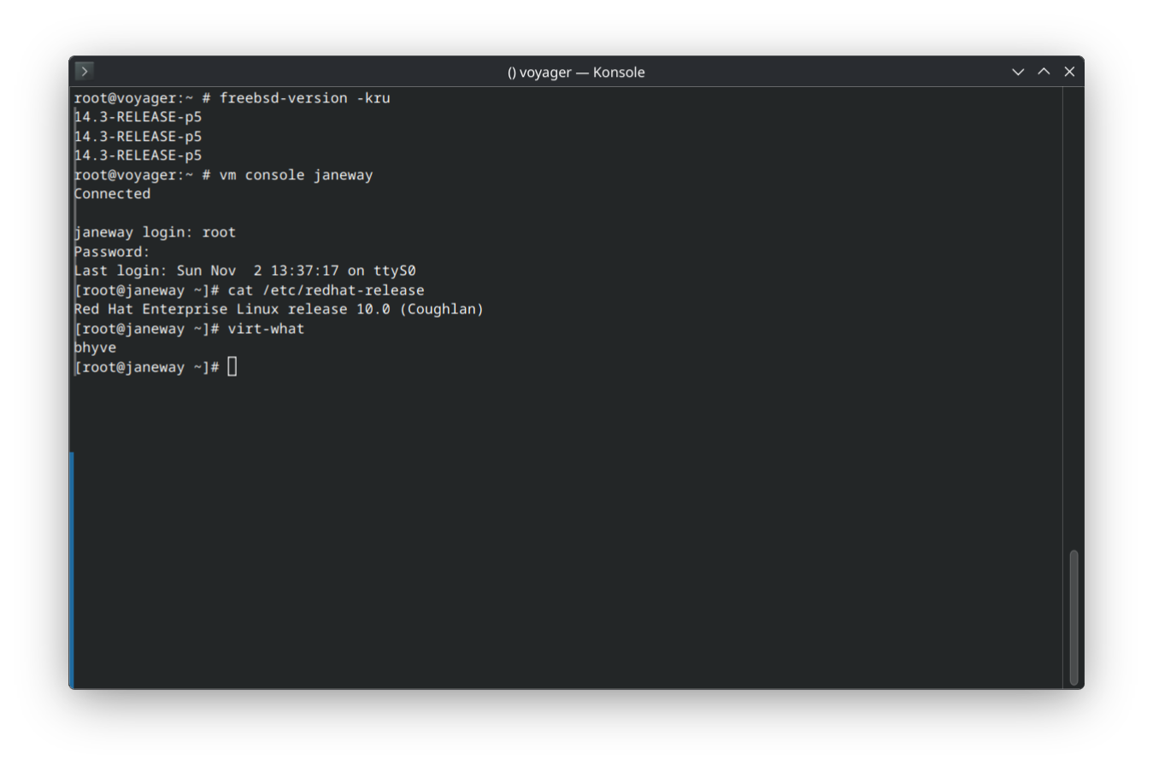
Task: Click the 'Password:' prompt line
Action: pyautogui.click(x=112, y=252)
